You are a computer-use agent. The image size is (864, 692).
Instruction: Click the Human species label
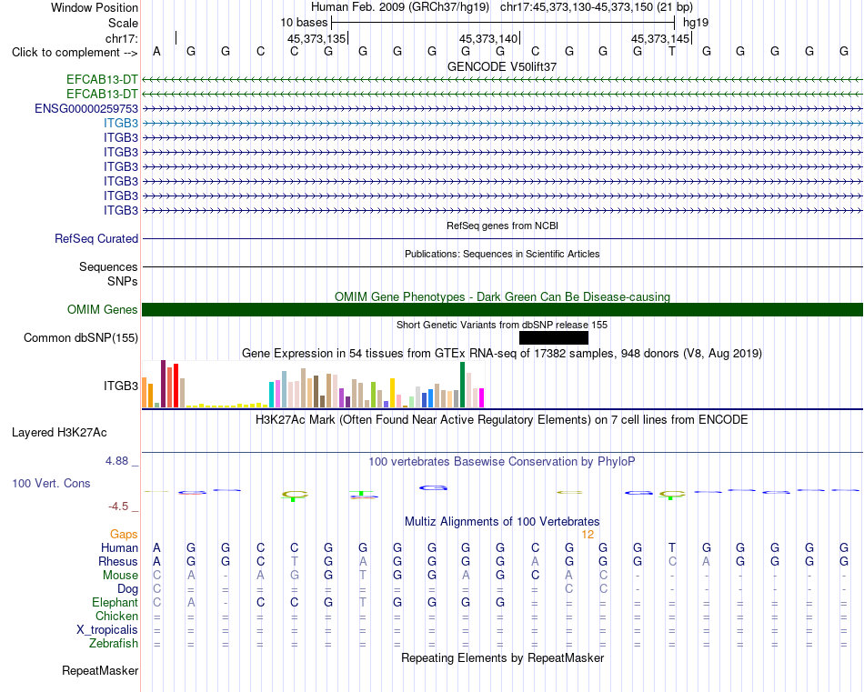[119, 547]
